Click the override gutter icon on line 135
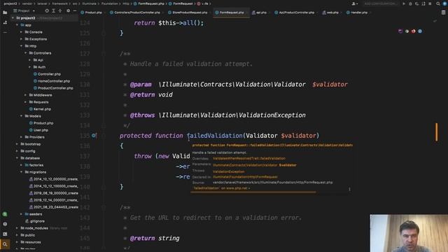The height and width of the screenshot is (252, 448). click(x=94, y=135)
